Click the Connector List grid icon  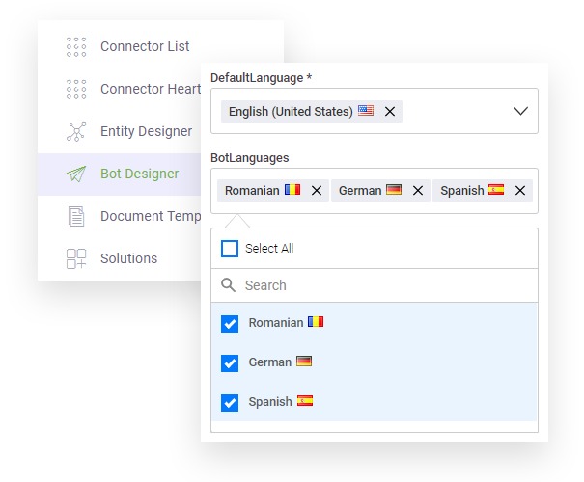[76, 46]
